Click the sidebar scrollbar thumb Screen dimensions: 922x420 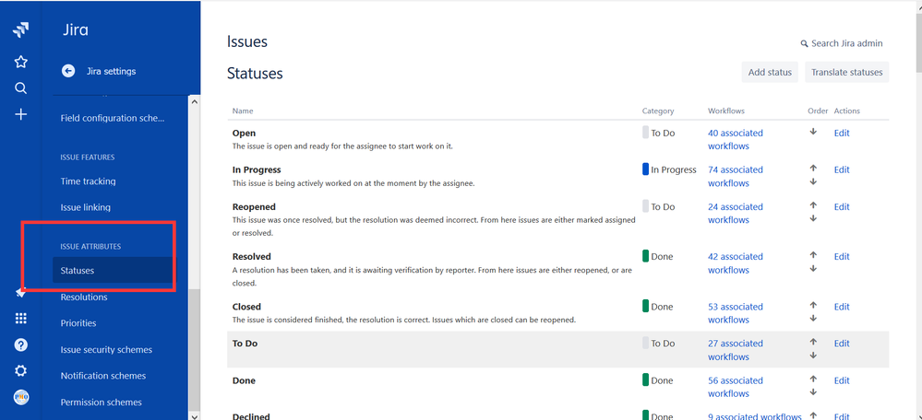[195, 349]
